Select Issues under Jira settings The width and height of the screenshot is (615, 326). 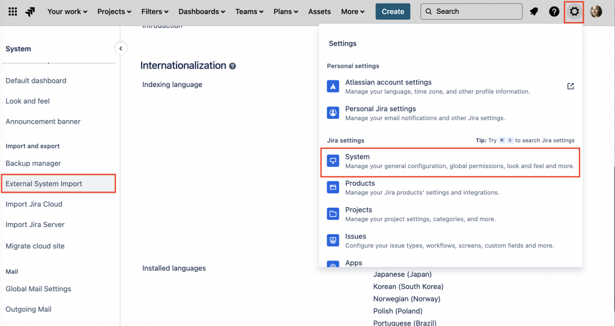click(x=450, y=241)
